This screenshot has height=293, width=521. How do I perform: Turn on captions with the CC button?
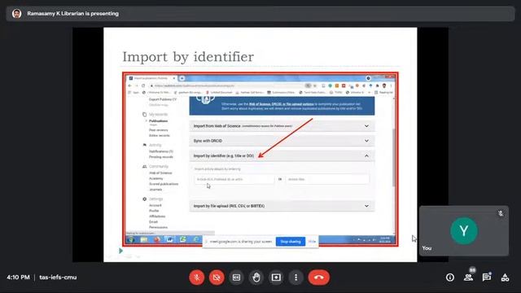tap(236, 277)
